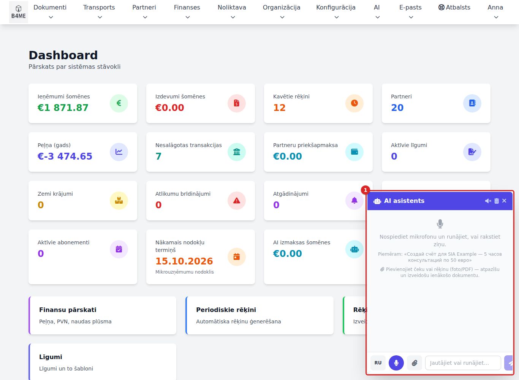Click the contract icon on Aktīvie līgumi card
519x380 pixels.
point(472,152)
